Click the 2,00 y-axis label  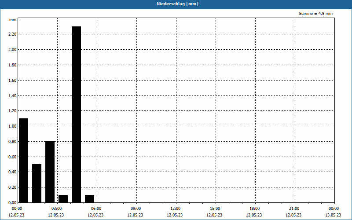pyautogui.click(x=13, y=50)
